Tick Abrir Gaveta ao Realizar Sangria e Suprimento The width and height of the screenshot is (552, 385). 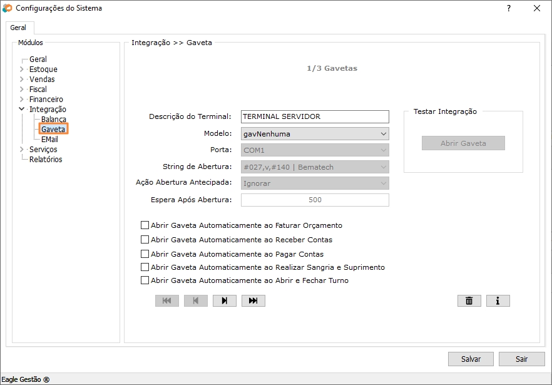[145, 267]
